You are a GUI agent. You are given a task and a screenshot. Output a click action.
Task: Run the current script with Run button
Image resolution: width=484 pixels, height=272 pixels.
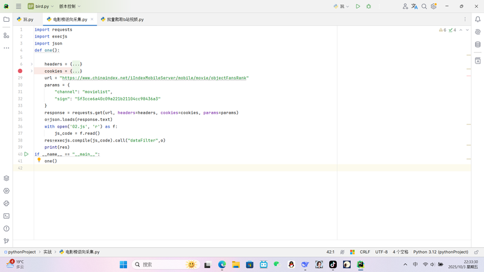coord(358,7)
